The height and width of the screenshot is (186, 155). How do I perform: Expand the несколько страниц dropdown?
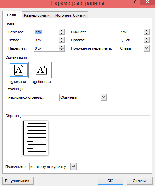(x=104, y=97)
